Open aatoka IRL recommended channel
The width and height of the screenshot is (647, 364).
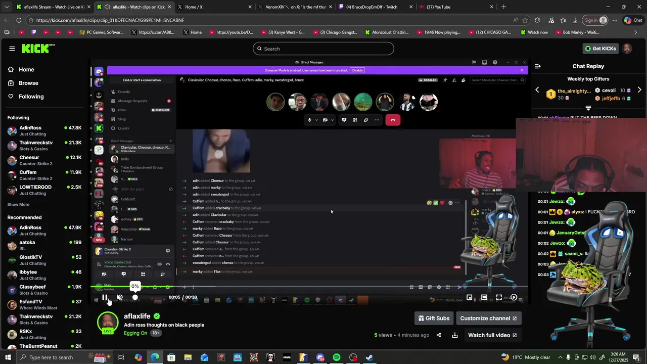pyautogui.click(x=44, y=245)
